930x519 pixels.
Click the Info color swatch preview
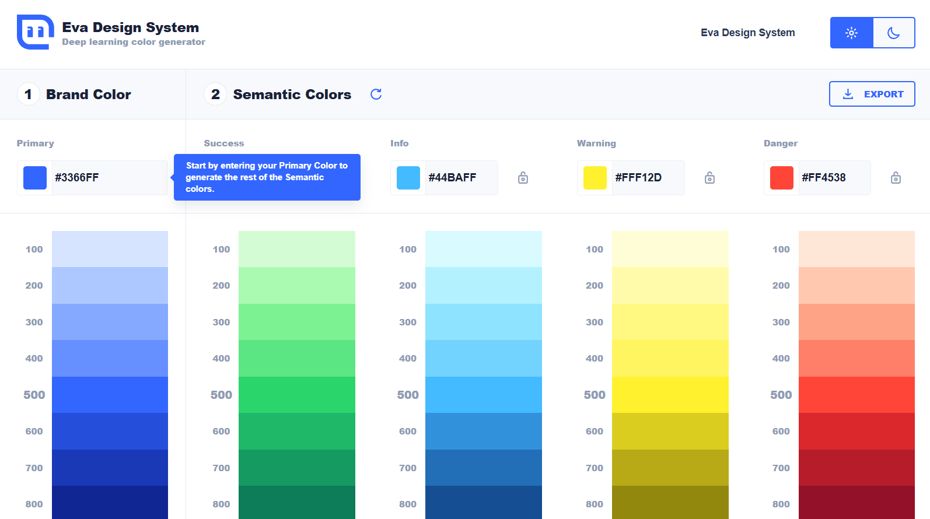[408, 178]
